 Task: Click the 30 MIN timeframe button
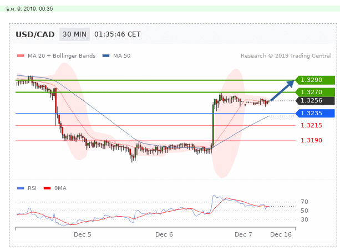pyautogui.click(x=74, y=34)
